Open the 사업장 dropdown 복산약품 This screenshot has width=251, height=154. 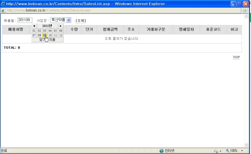pyautogui.click(x=61, y=20)
